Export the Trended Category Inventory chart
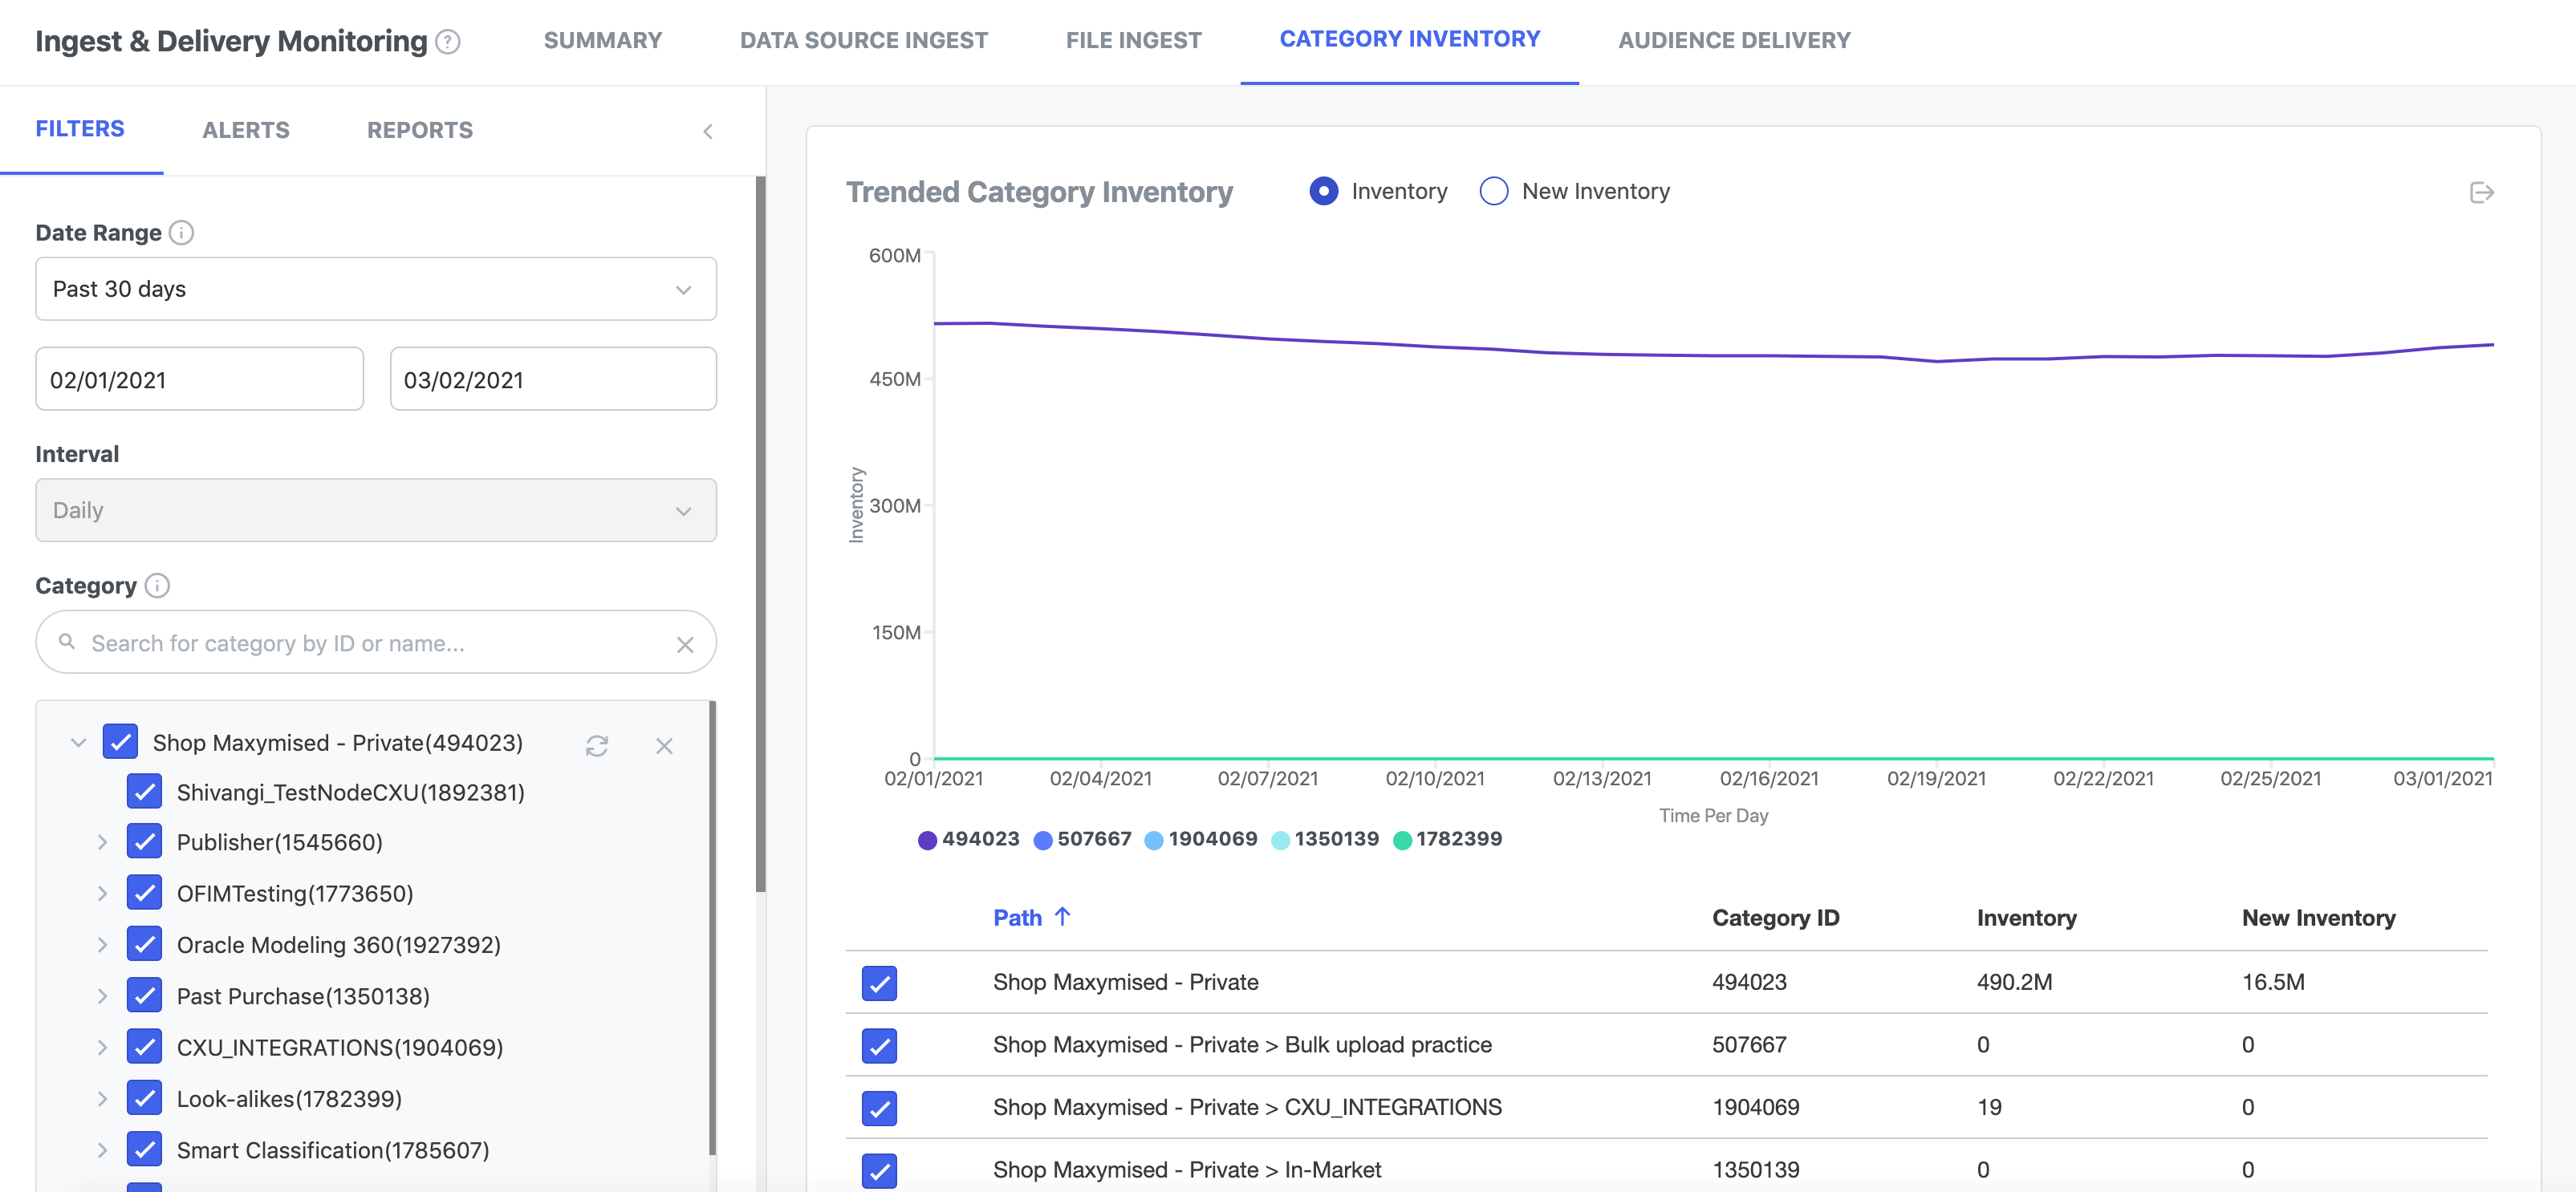Image resolution: width=2576 pixels, height=1192 pixels. (x=2481, y=192)
